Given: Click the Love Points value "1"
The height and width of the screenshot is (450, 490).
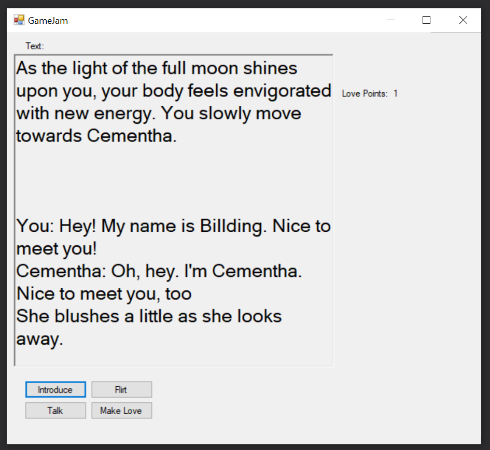Looking at the screenshot, I should point(396,94).
